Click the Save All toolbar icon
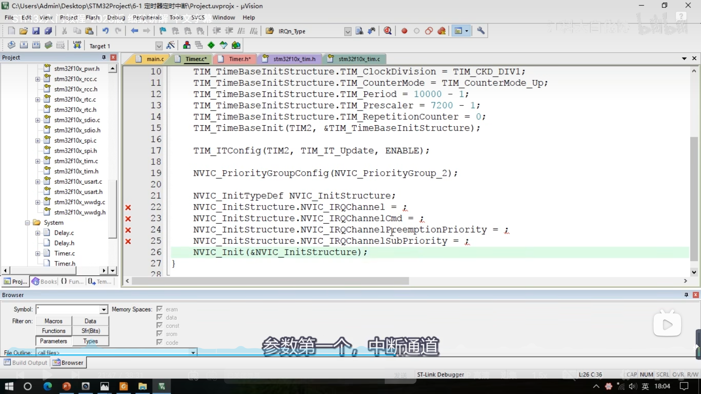This screenshot has width=701, height=394. (48, 31)
